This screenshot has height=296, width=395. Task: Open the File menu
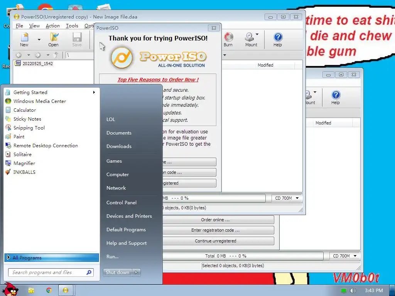[x=19, y=26]
